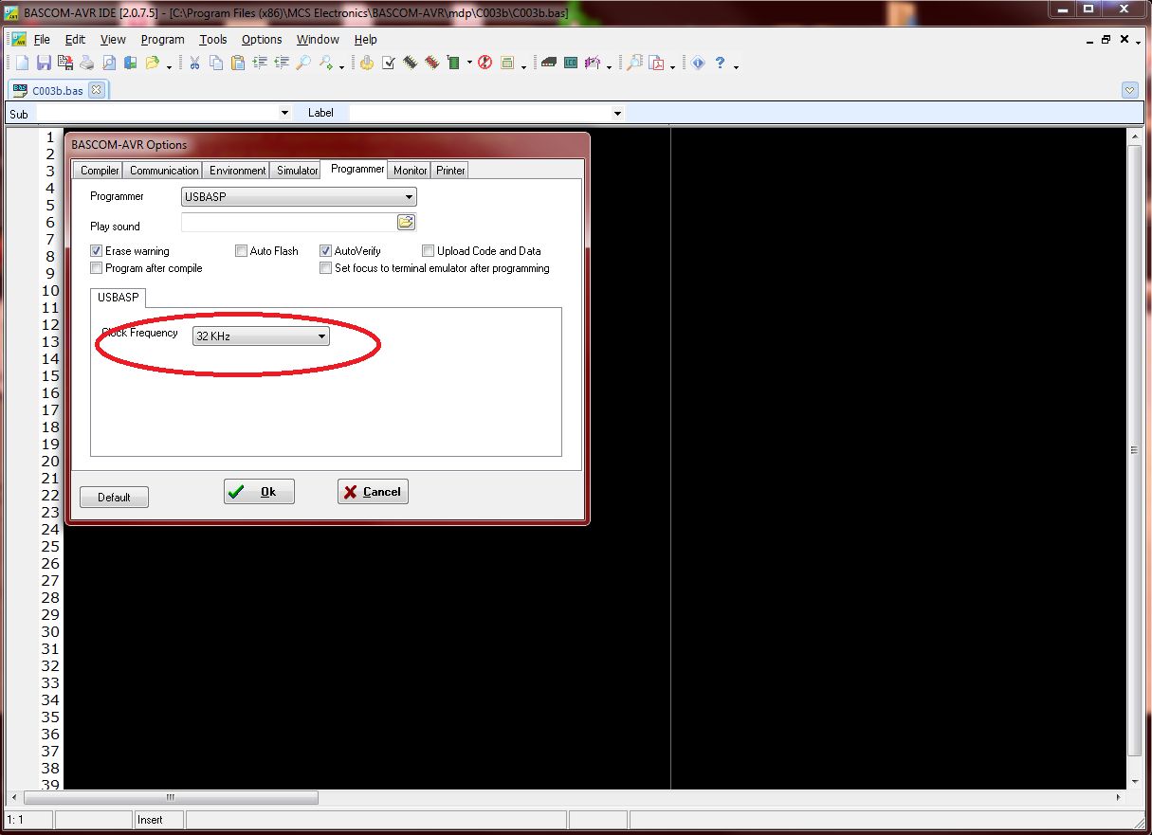Check Upload Code and Data

429,251
